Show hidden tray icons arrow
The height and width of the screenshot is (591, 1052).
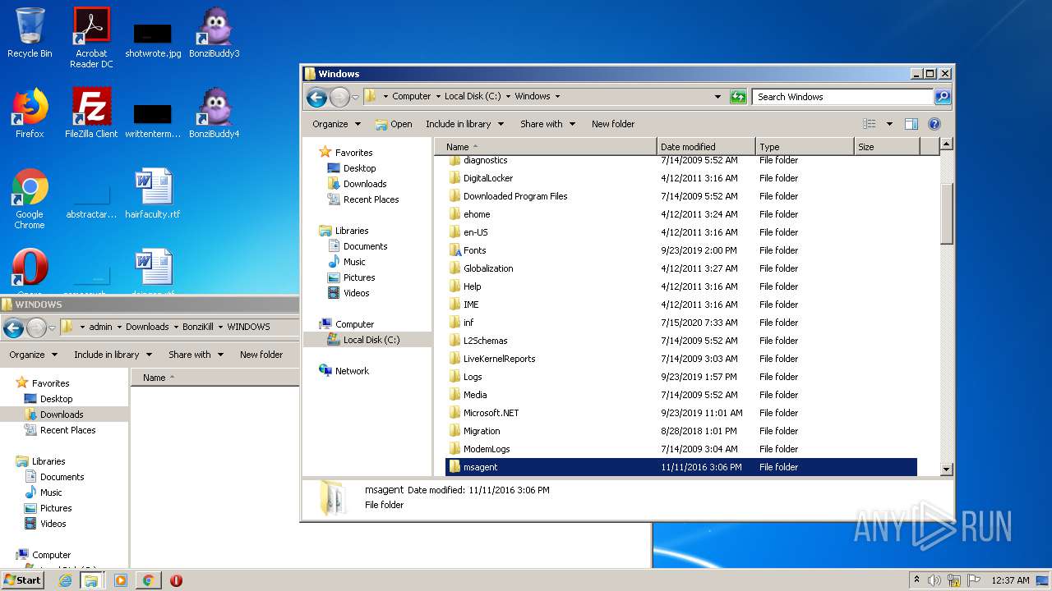[x=916, y=580]
